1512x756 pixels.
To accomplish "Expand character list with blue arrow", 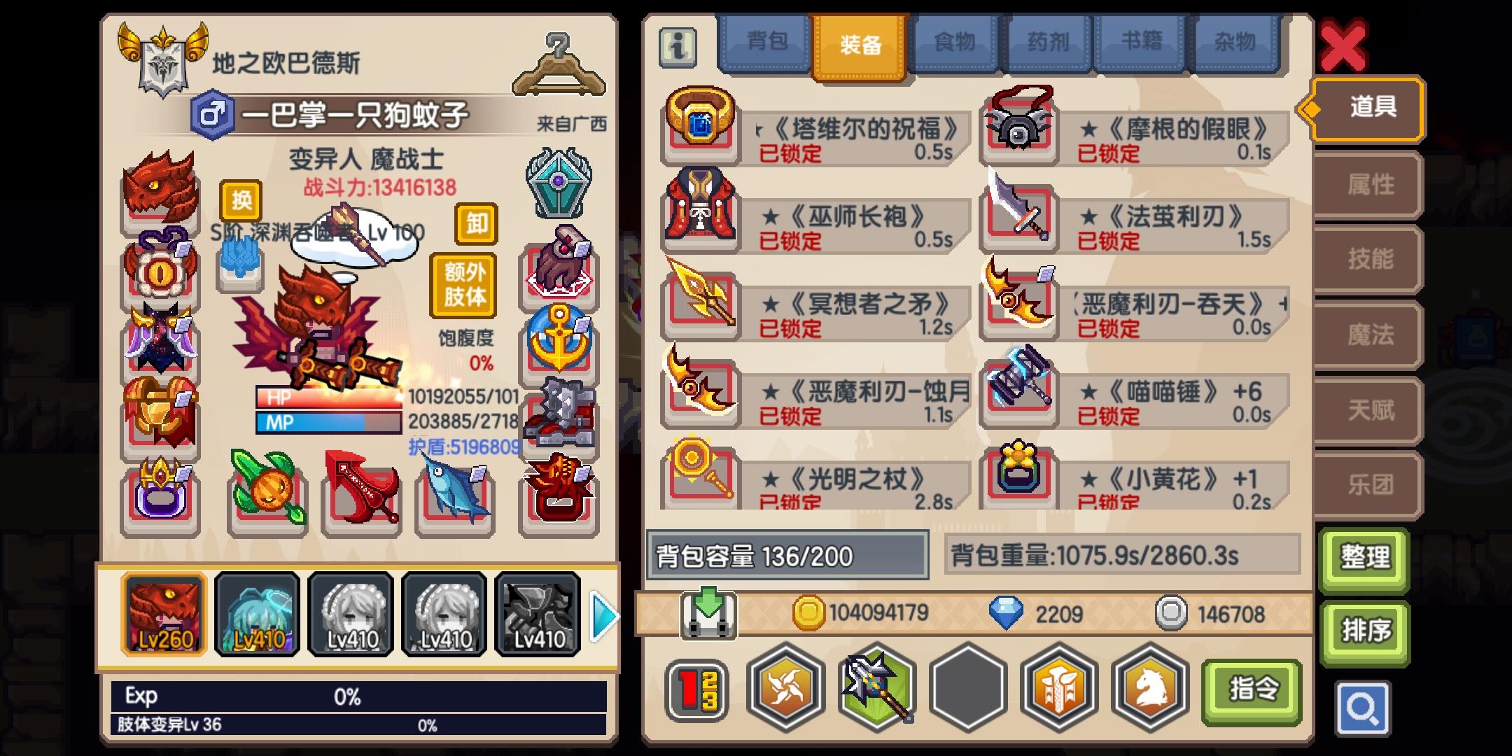I will (x=603, y=616).
